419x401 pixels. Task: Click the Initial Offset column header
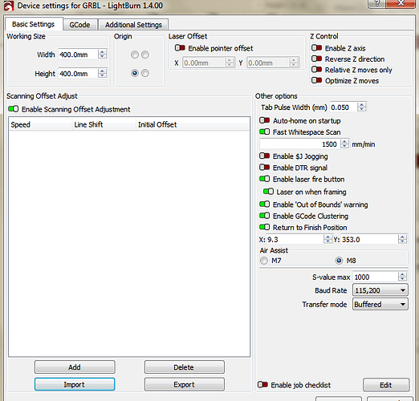193,124
